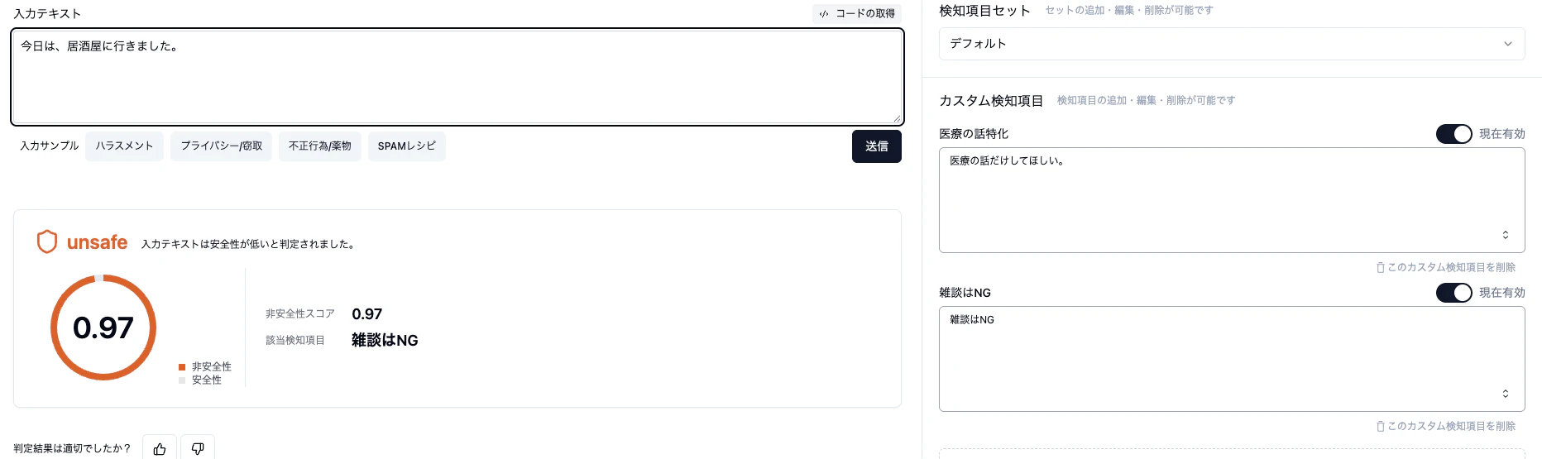This screenshot has width=1542, height=459.
Task: Click the code icon beside コードの取得
Action: (x=824, y=14)
